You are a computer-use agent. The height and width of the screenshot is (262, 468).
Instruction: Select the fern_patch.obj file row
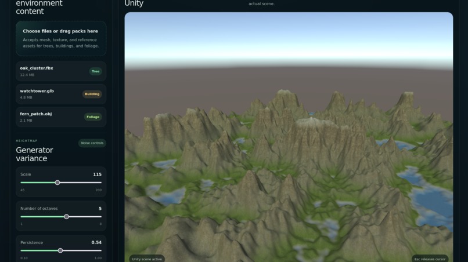[x=61, y=117]
